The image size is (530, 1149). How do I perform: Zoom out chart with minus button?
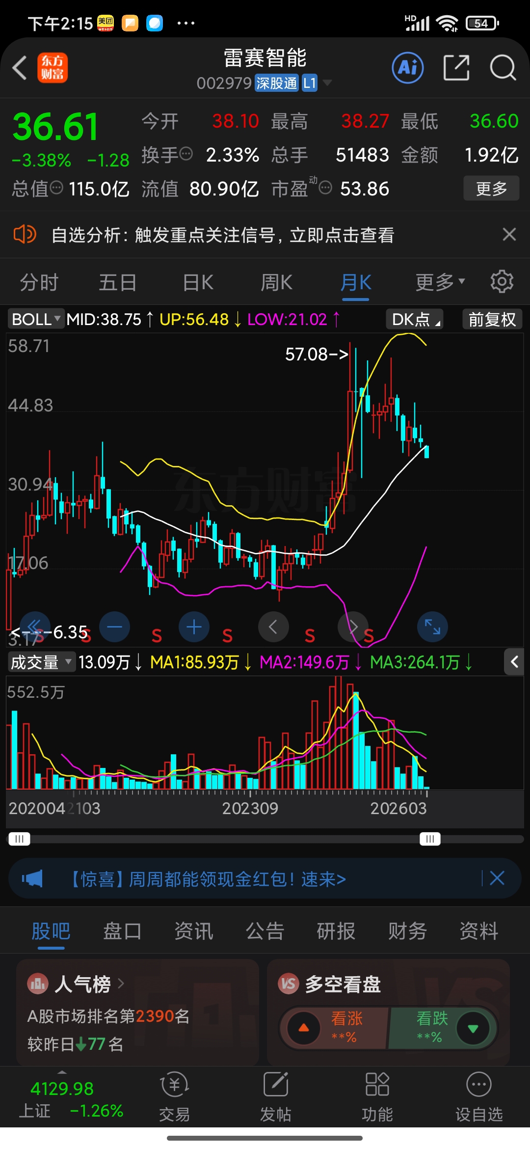[x=114, y=627]
